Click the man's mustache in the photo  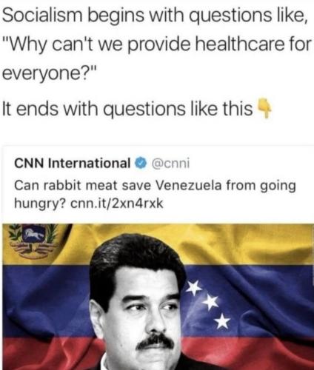(x=156, y=341)
